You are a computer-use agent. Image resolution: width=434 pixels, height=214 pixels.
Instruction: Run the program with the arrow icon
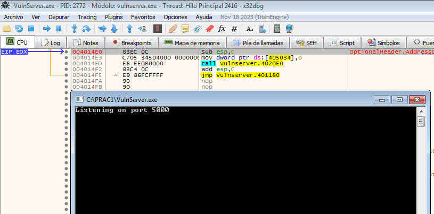tap(47, 29)
